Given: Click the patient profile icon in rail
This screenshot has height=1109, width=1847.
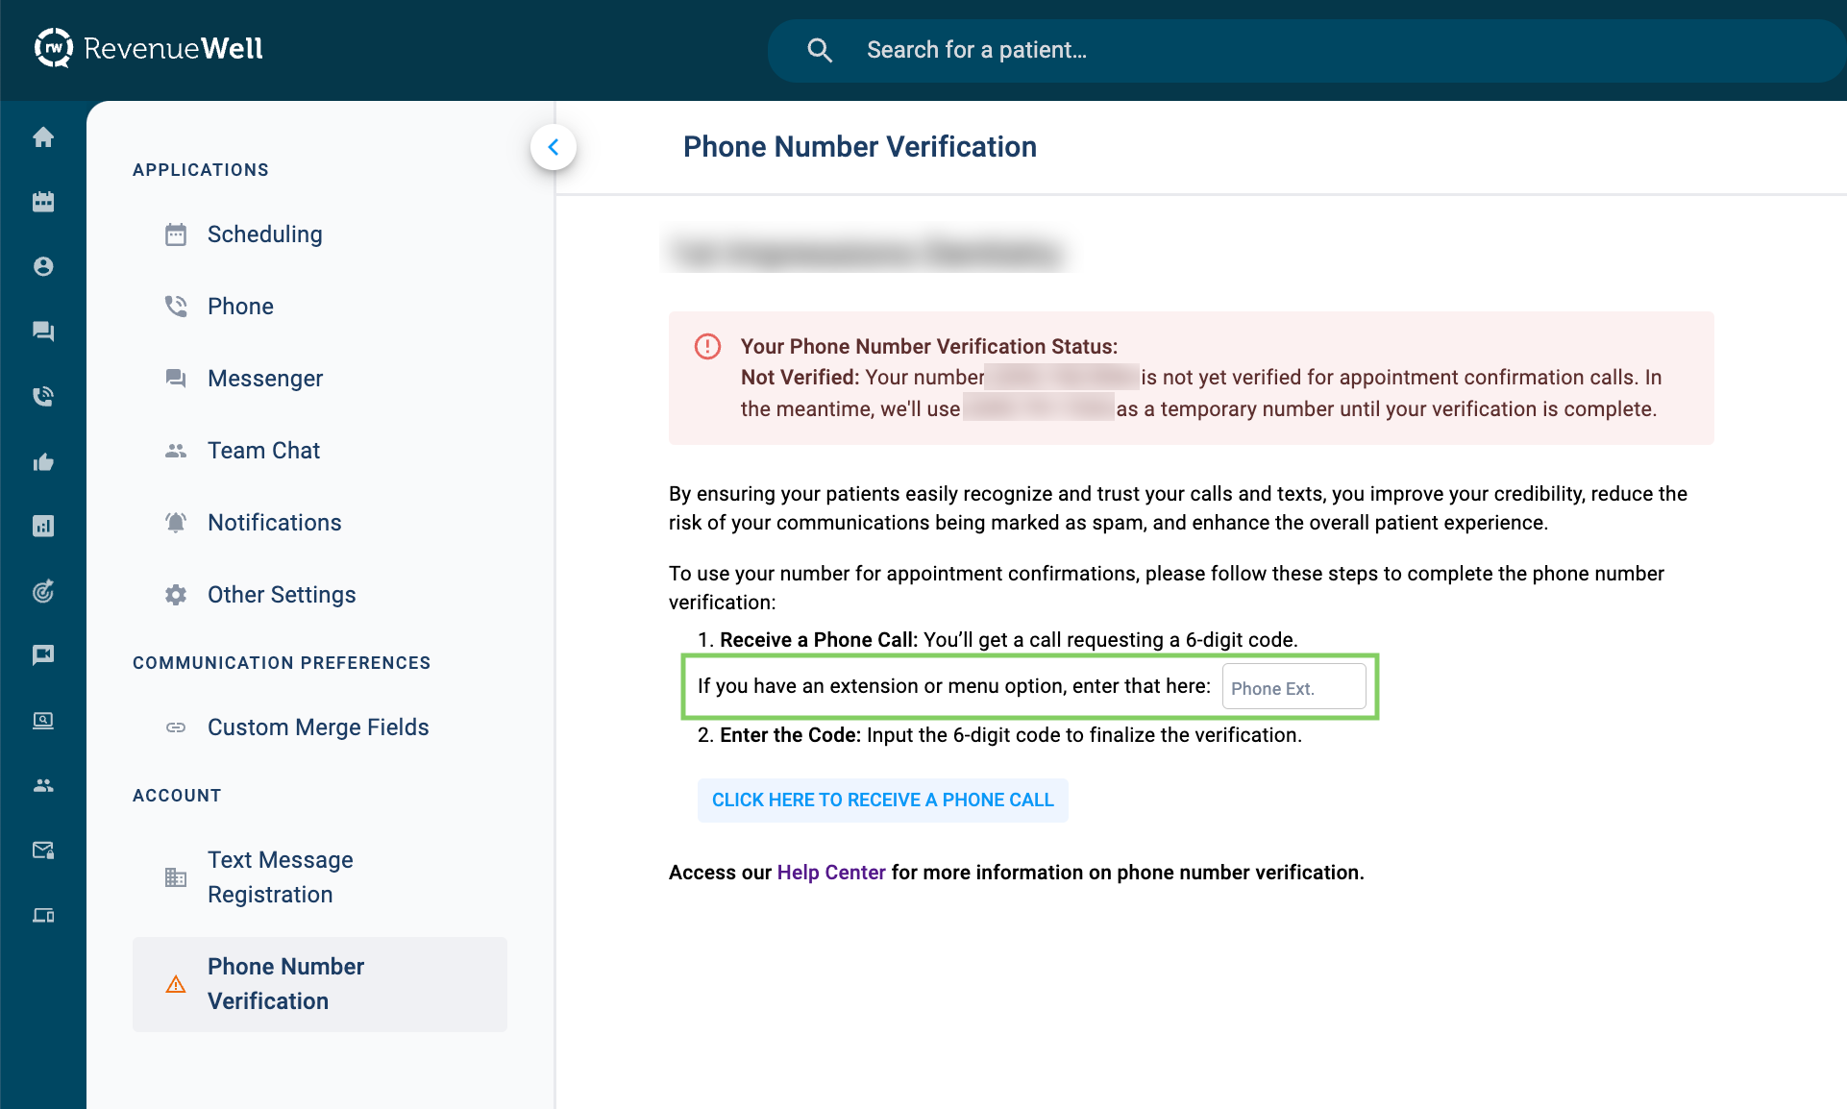Looking at the screenshot, I should point(43,266).
